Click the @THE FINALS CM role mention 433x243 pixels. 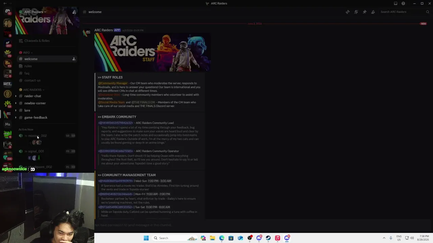click(143, 102)
